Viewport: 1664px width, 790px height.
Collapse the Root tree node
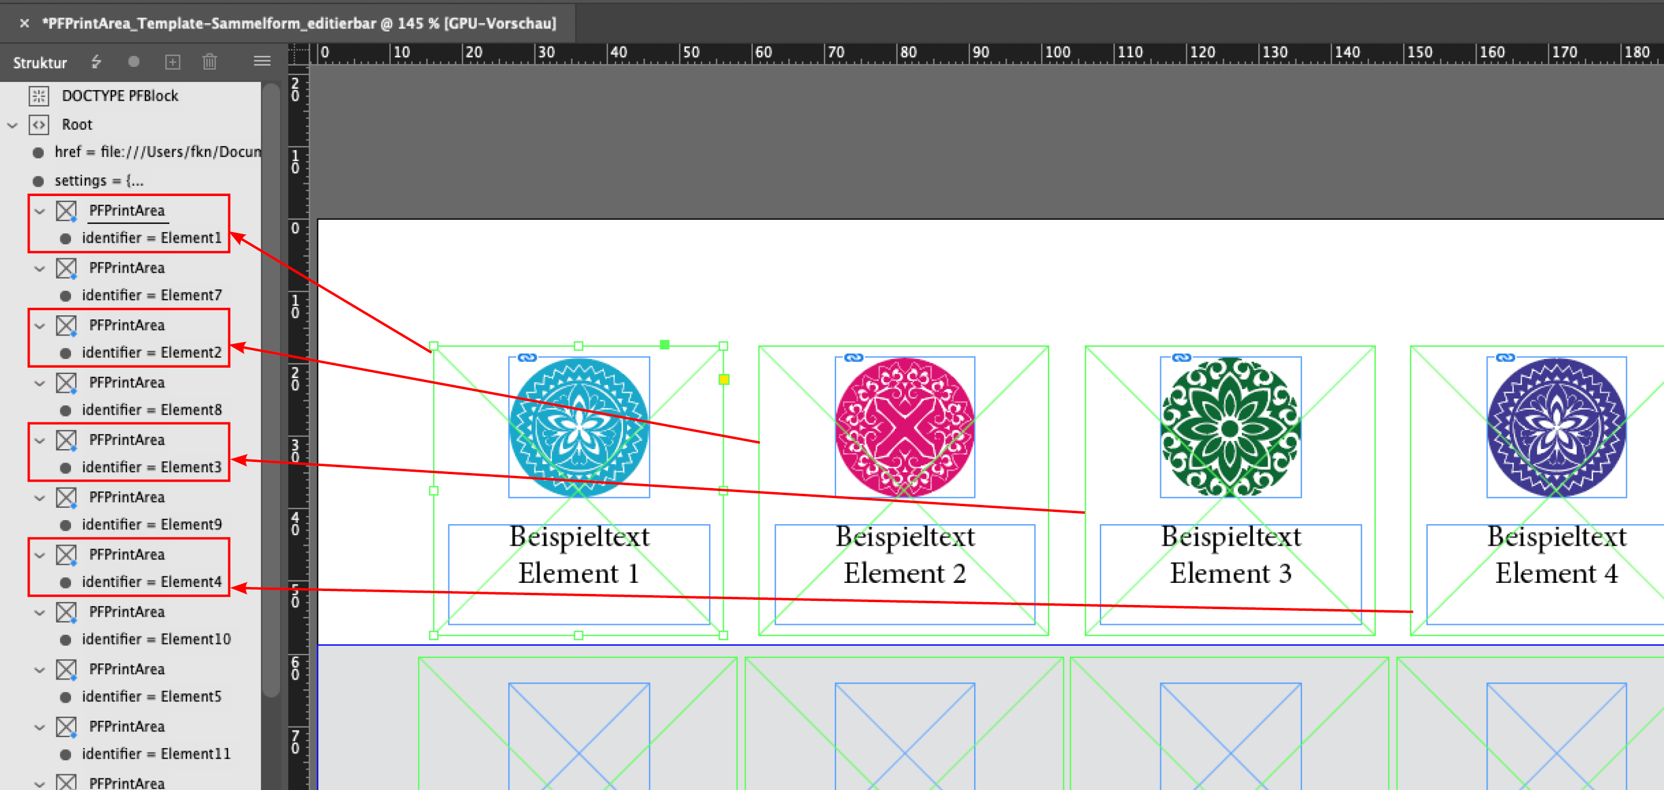[12, 125]
